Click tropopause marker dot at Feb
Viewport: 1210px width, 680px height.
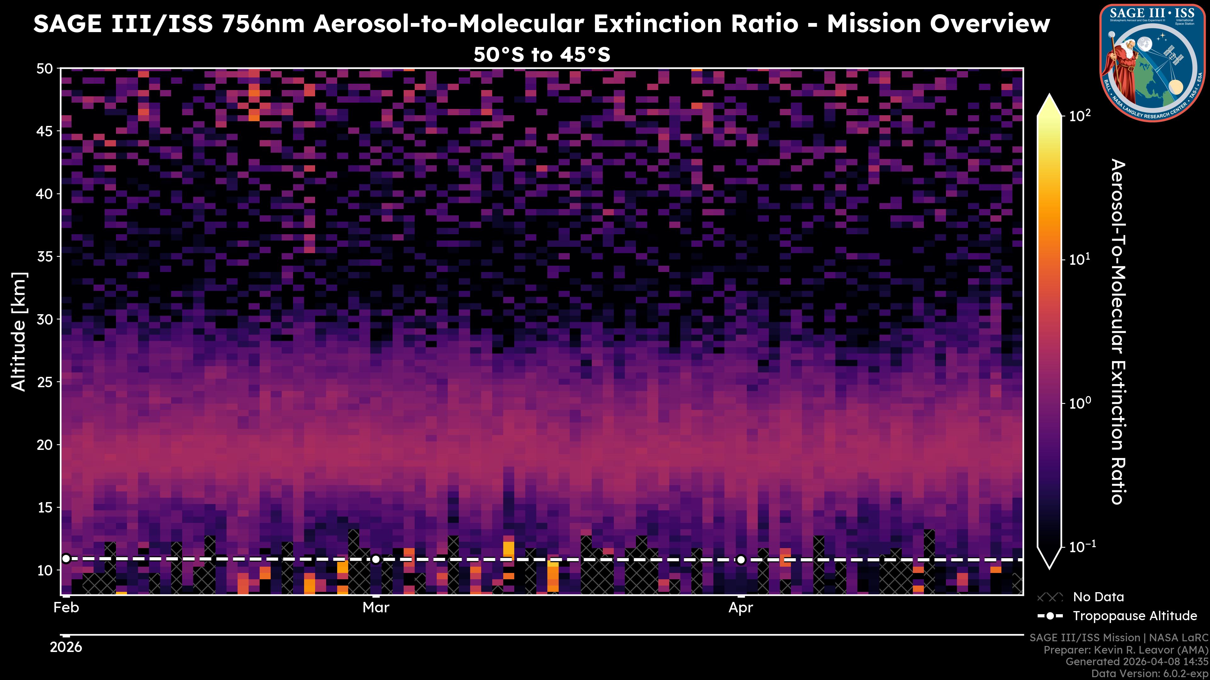tap(66, 558)
